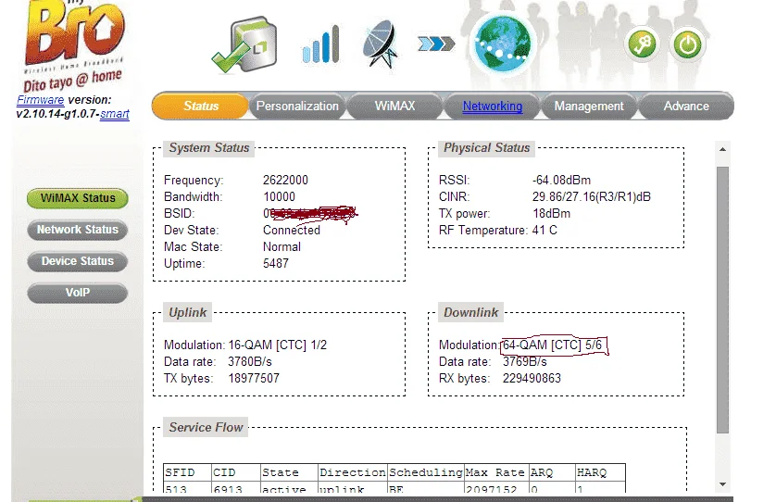Click the Physical Status section heading

tap(486, 148)
